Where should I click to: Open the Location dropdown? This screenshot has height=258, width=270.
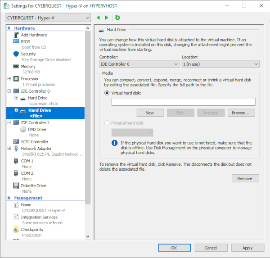(x=220, y=64)
